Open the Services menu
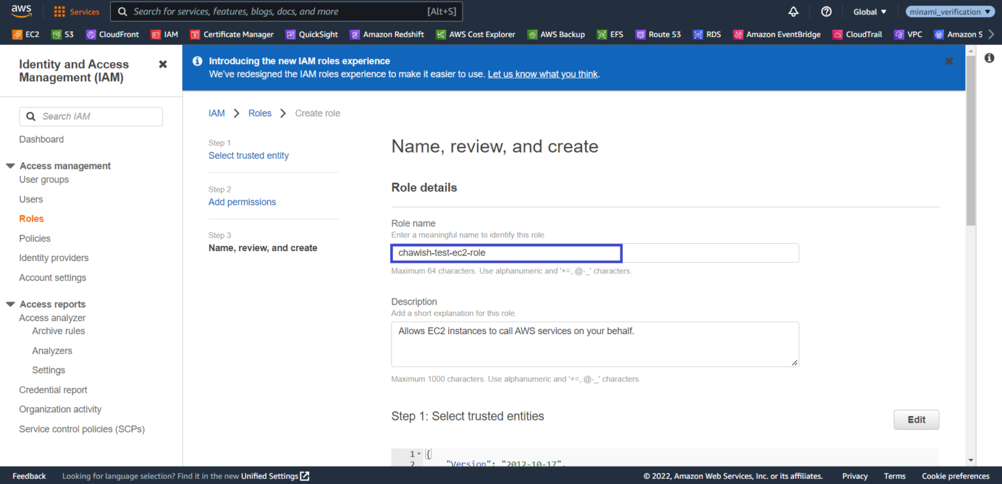Image resolution: width=1002 pixels, height=484 pixels. point(76,11)
